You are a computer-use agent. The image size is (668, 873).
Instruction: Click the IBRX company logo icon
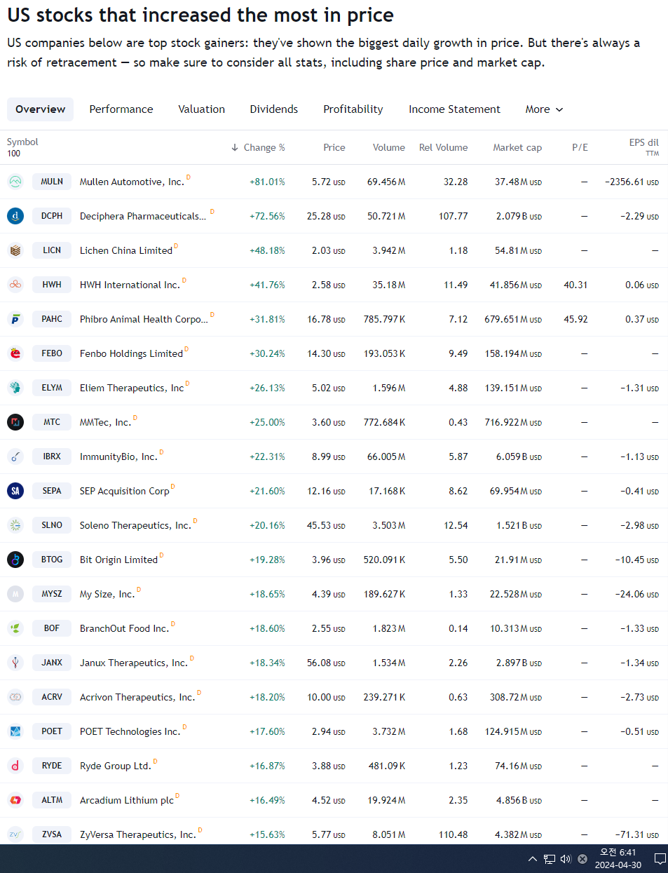(x=15, y=456)
